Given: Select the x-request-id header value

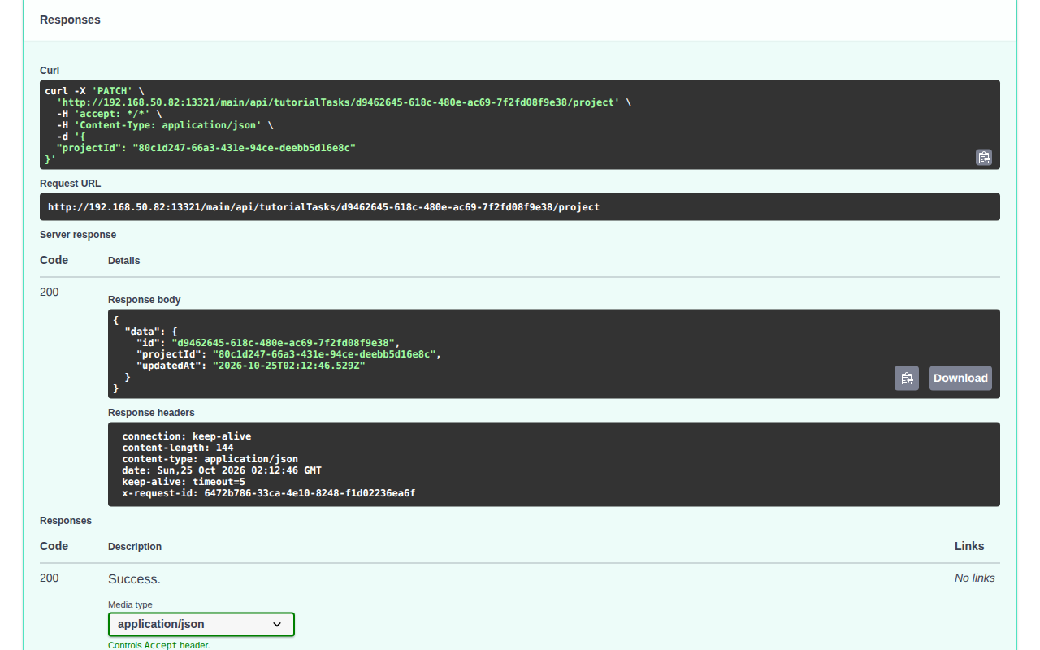Looking at the screenshot, I should click(x=310, y=493).
